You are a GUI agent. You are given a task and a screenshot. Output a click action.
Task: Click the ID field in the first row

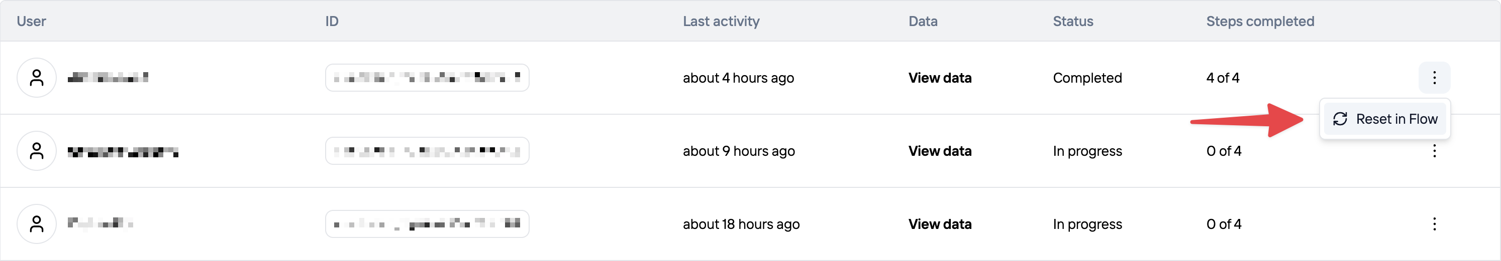click(427, 78)
